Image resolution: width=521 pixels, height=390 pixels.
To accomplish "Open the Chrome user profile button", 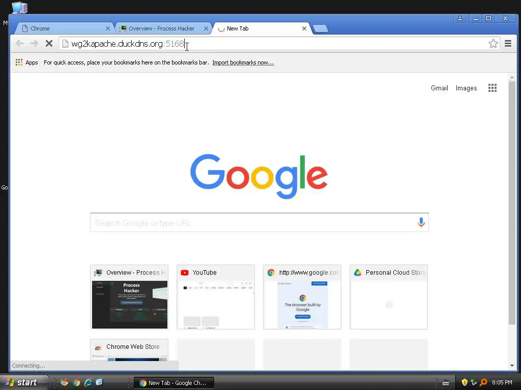I will [460, 19].
